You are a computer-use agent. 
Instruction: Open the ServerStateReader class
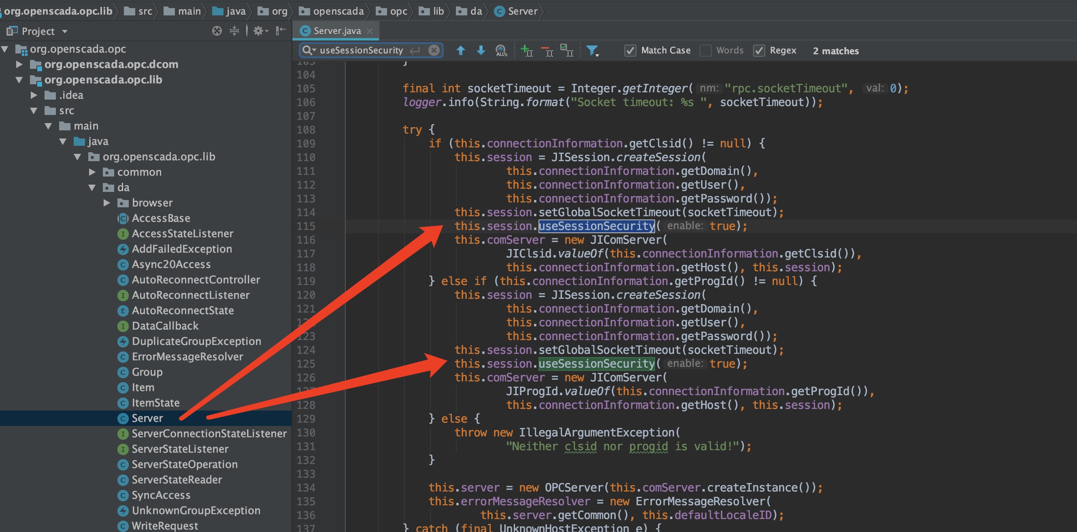pos(177,480)
